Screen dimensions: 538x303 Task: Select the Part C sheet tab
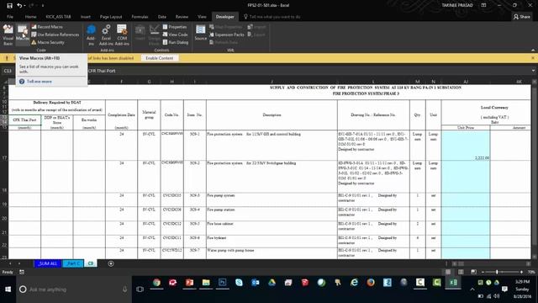tap(73, 263)
